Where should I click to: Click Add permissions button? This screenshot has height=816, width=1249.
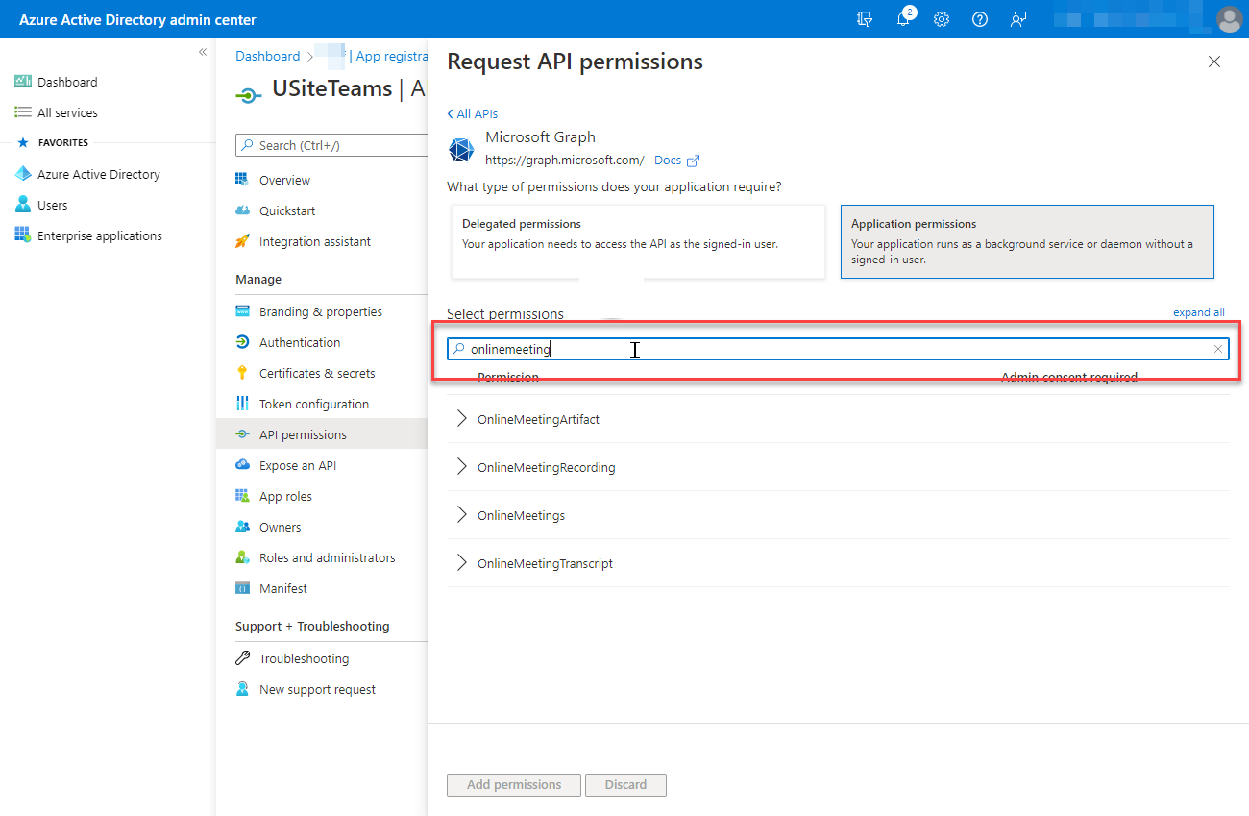(x=514, y=784)
